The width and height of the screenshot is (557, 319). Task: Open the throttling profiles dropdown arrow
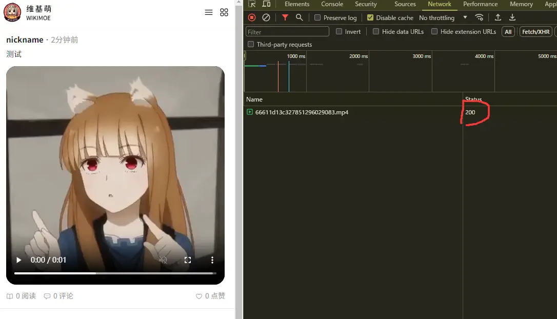coord(465,17)
